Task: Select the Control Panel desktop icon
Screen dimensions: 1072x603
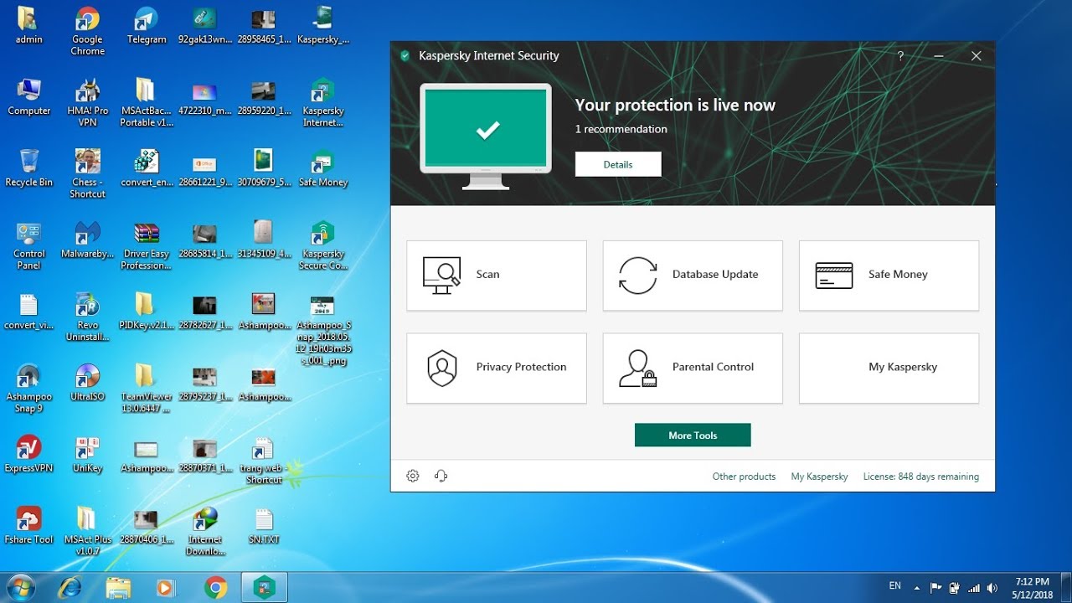Action: pyautogui.click(x=28, y=245)
